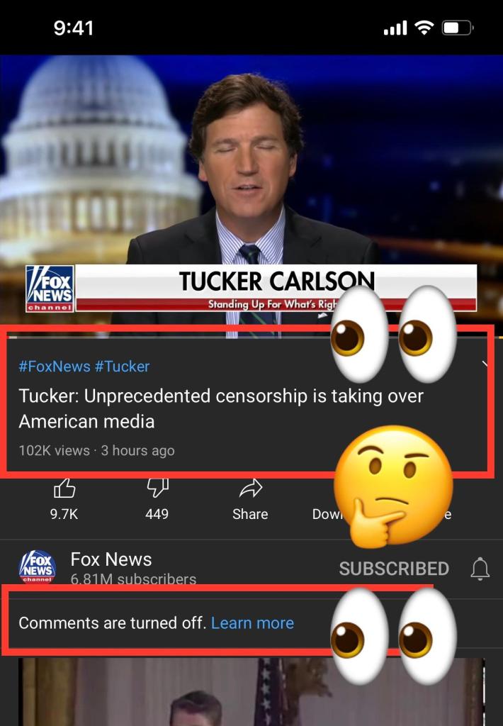This screenshot has width=503, height=726.
Task: Toggle the SUBSCRIBED button
Action: click(394, 569)
